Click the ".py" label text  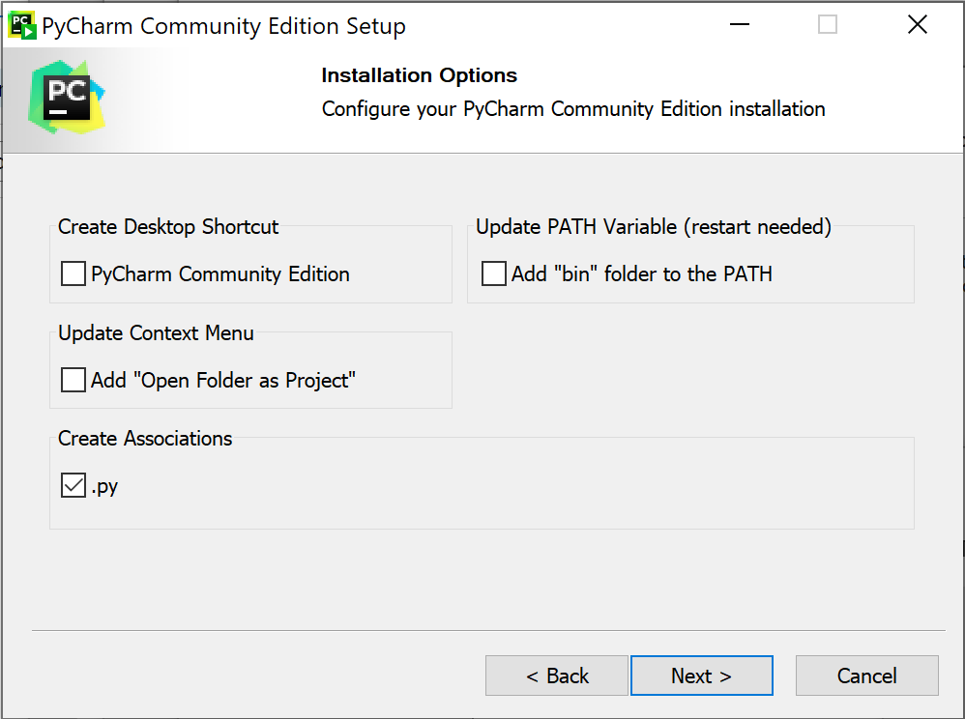(105, 486)
